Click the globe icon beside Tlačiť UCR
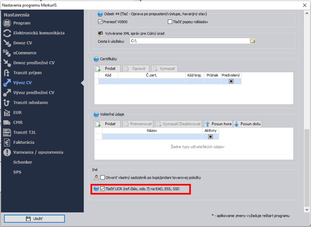Viewport: 311px width, 227px height. point(96,188)
